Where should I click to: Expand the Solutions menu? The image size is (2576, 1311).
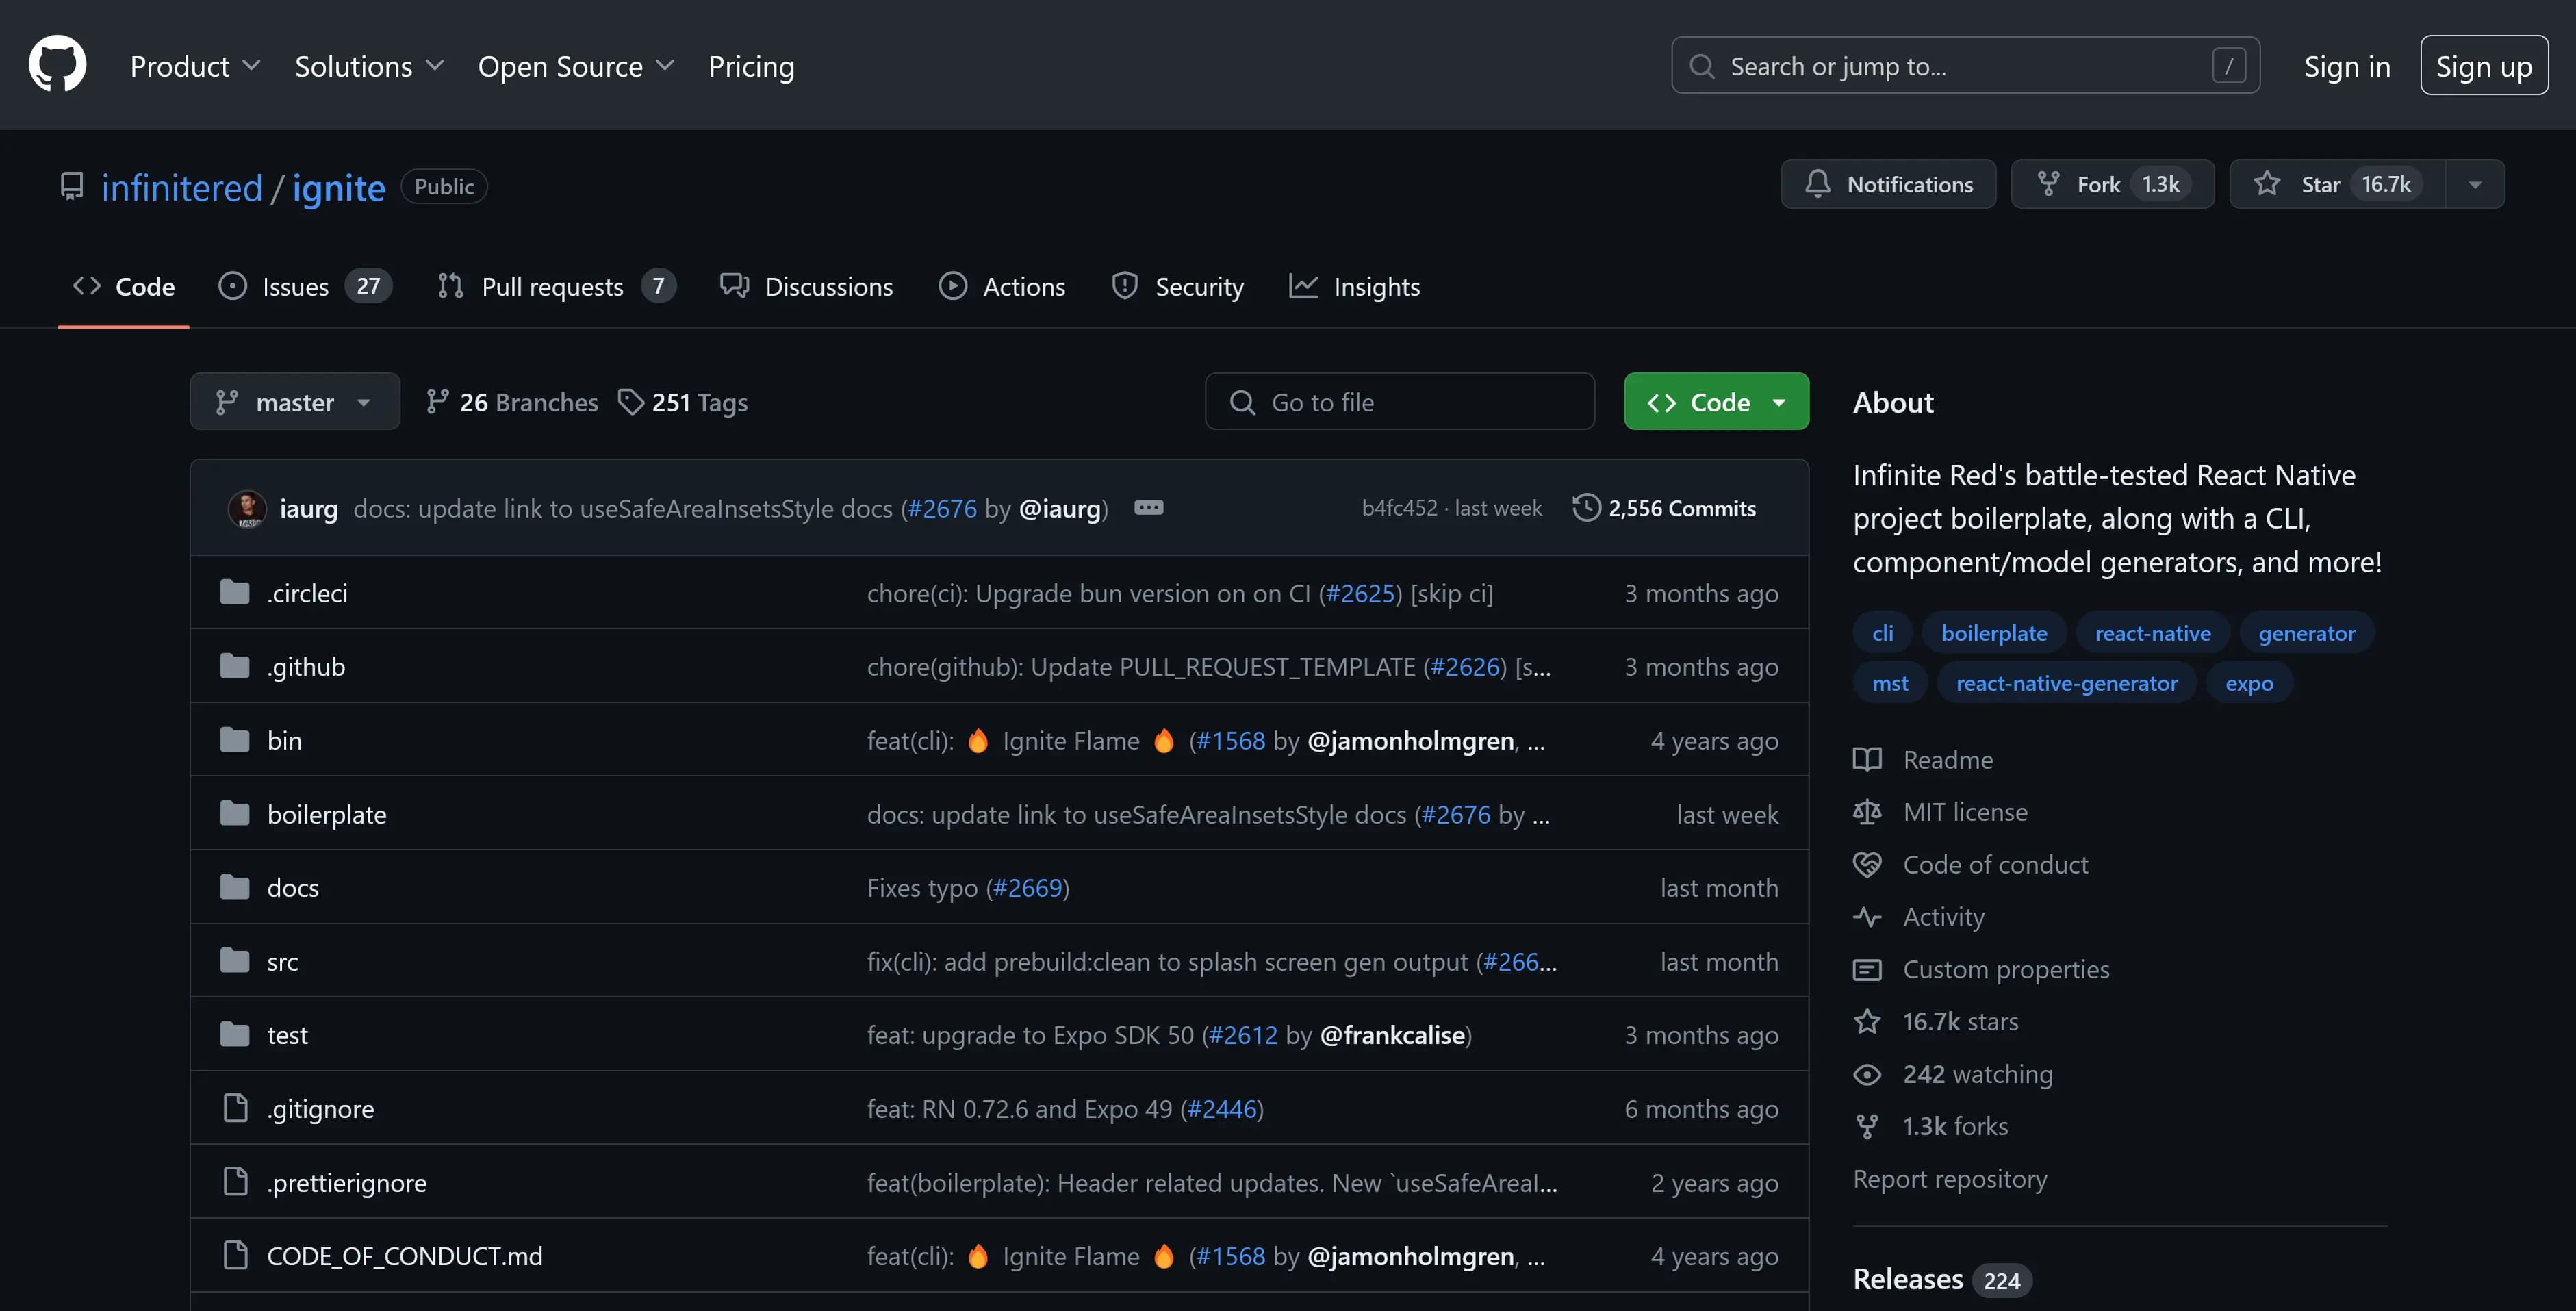[369, 66]
